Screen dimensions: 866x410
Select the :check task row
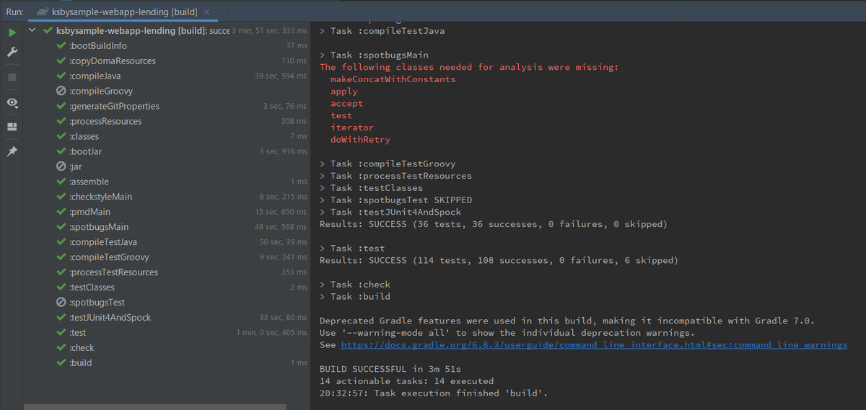click(168, 348)
